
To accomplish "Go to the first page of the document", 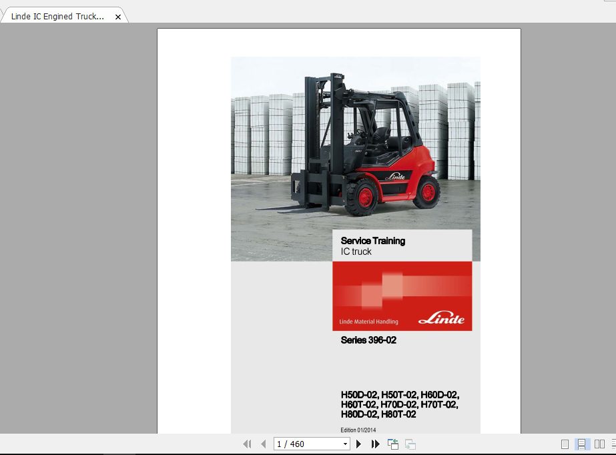I will tap(247, 444).
